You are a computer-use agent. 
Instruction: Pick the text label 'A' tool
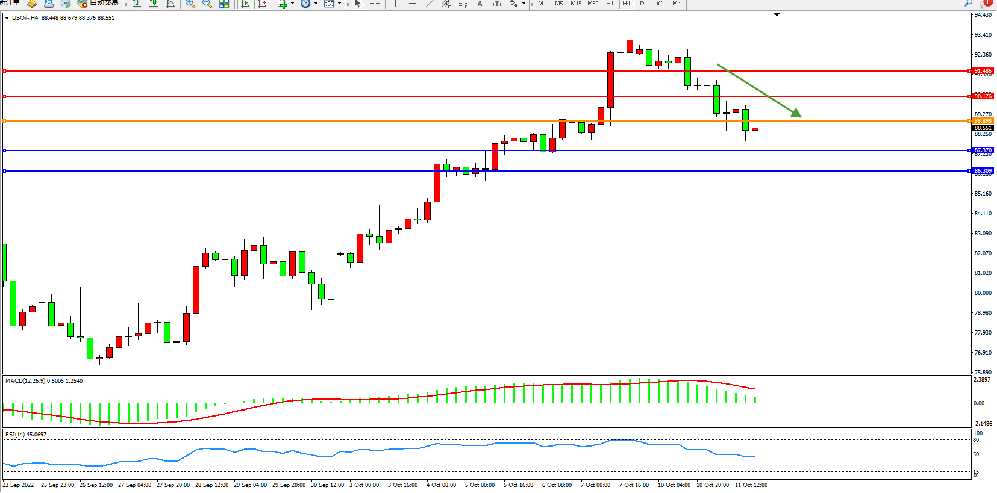tap(480, 4)
